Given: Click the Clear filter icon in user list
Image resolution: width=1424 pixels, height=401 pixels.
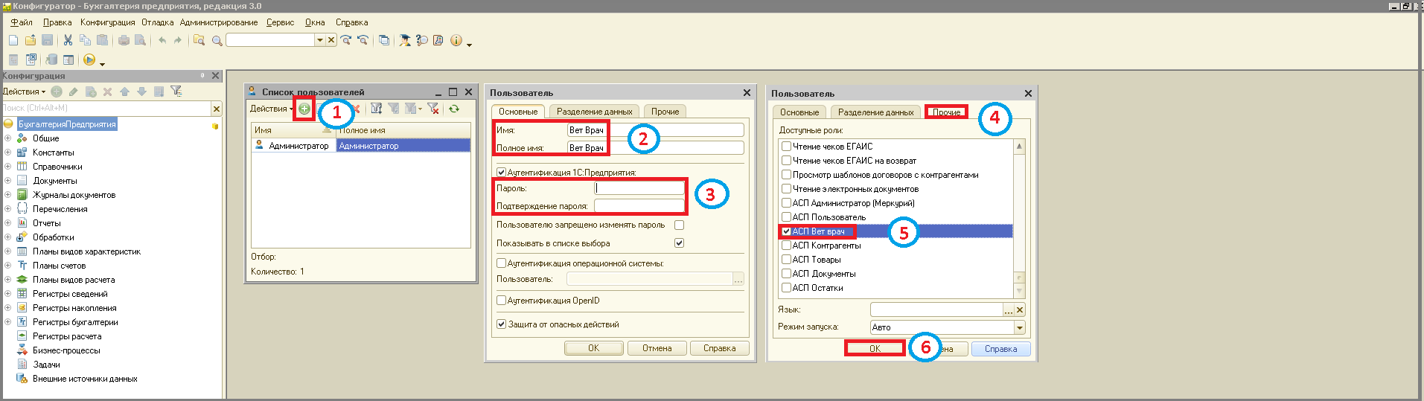Looking at the screenshot, I should [x=433, y=109].
